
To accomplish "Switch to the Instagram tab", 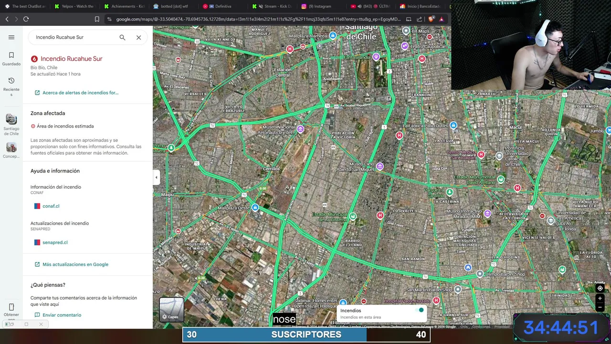I will 323,6.
